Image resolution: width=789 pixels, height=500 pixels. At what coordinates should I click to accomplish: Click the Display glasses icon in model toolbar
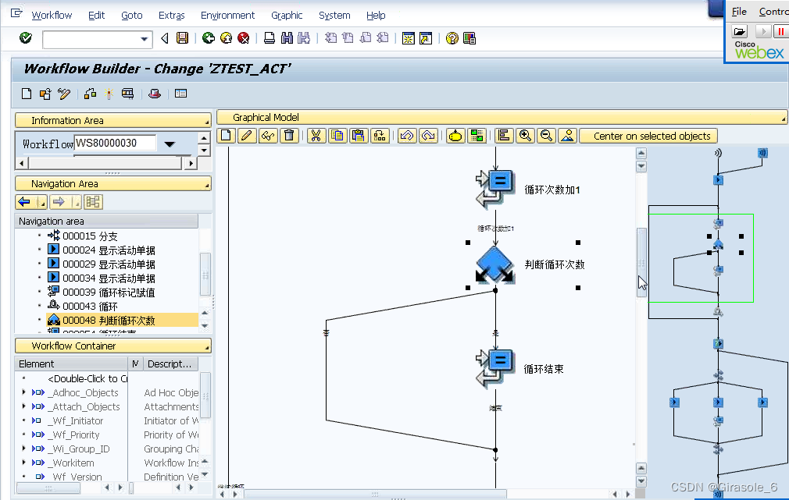[268, 136]
